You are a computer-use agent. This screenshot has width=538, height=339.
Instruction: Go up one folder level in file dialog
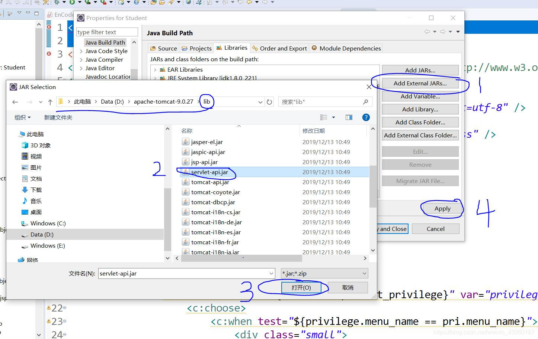(x=50, y=102)
